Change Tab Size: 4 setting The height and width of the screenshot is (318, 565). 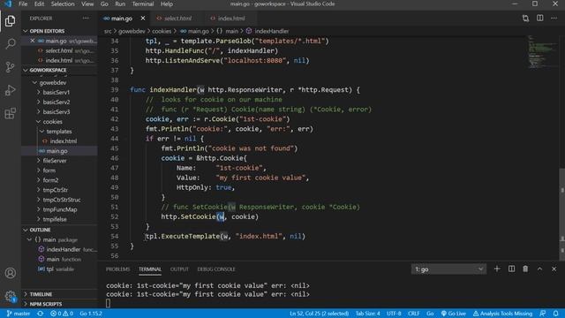pyautogui.click(x=367, y=314)
